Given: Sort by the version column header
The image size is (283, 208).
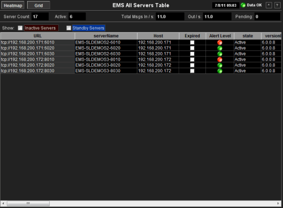Looking at the screenshot, I should click(x=271, y=36).
